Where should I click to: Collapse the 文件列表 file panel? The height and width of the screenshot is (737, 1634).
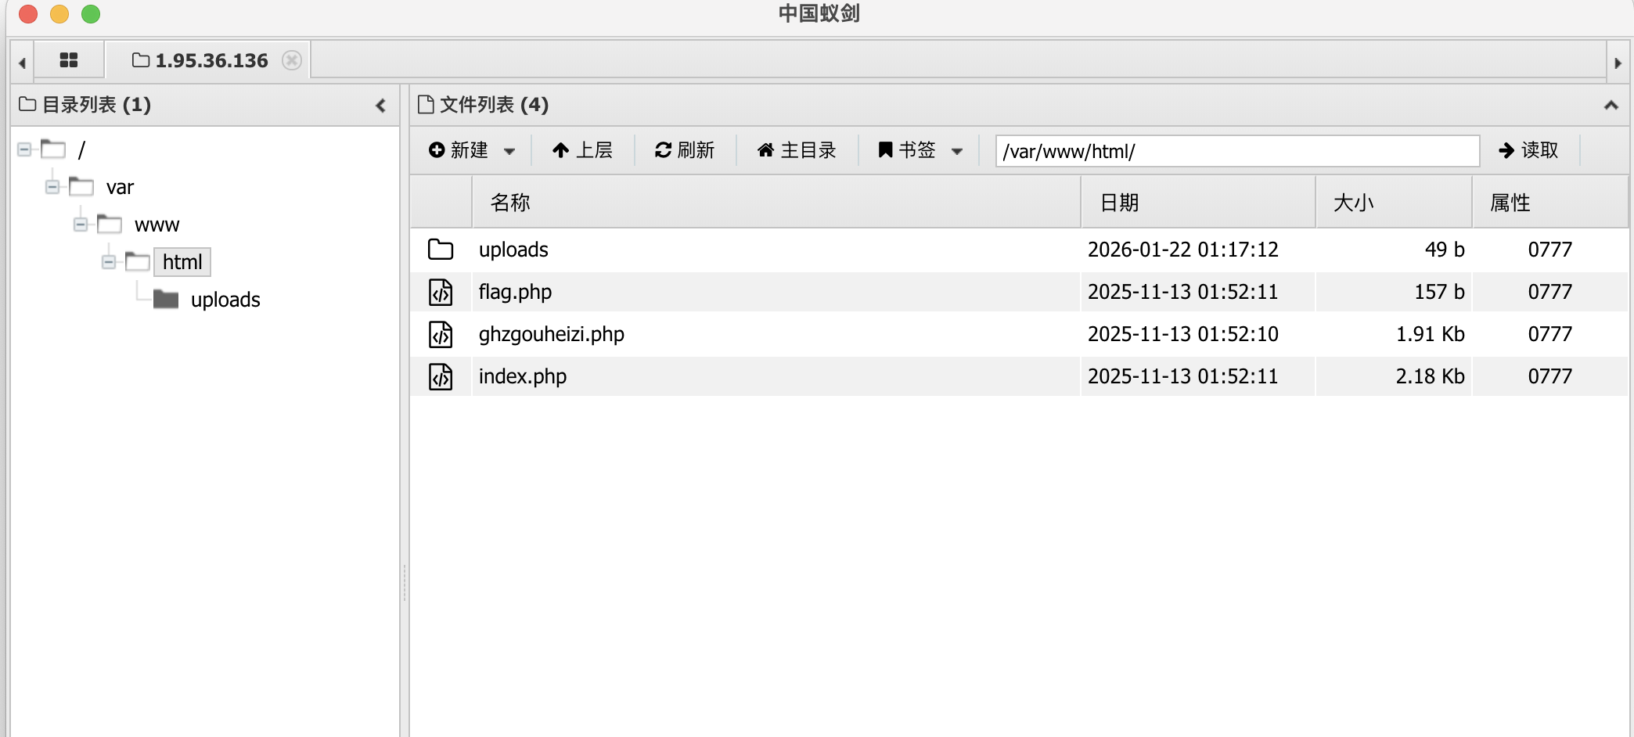(x=1611, y=105)
